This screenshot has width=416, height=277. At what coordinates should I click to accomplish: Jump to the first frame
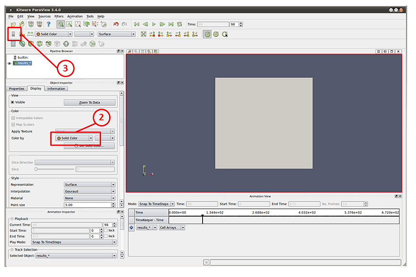click(137, 25)
